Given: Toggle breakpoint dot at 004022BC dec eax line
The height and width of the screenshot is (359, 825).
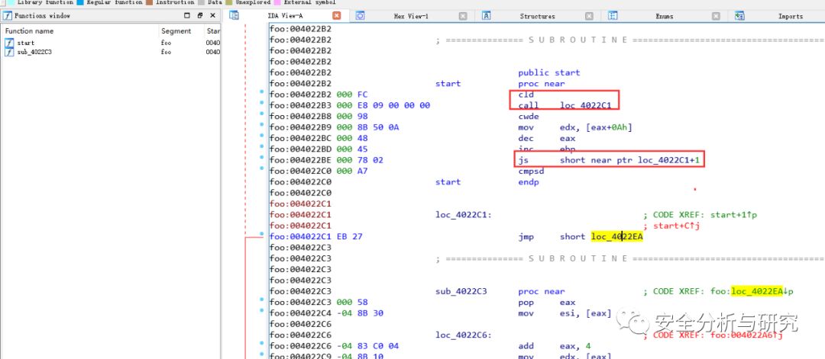Looking at the screenshot, I should [262, 136].
